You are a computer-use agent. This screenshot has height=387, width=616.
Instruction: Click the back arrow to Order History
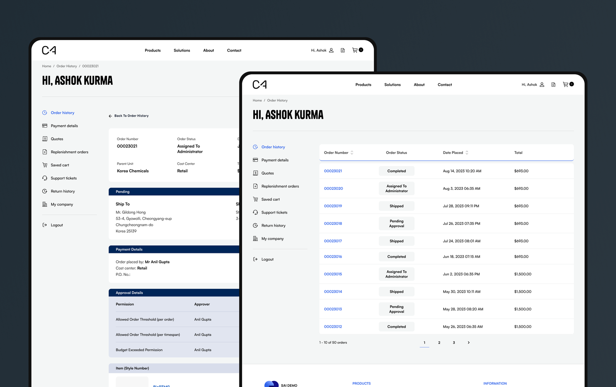(110, 116)
